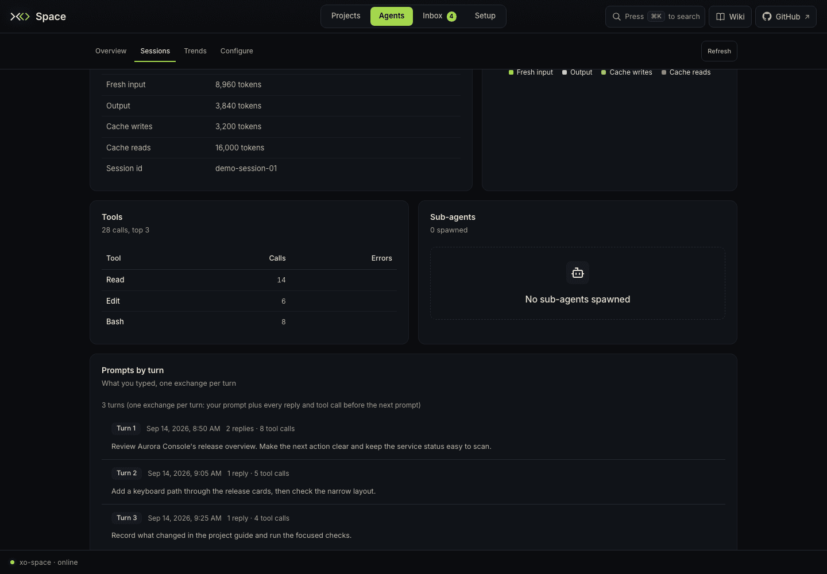Click the Space brand name
The image size is (827, 574).
51,17
